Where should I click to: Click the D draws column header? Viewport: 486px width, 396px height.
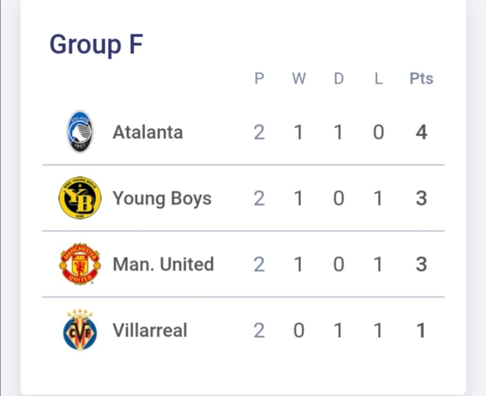coord(339,79)
